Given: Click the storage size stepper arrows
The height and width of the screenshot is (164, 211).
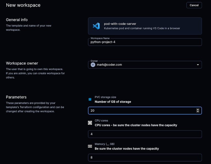Looking at the screenshot, I should pos(198,111).
